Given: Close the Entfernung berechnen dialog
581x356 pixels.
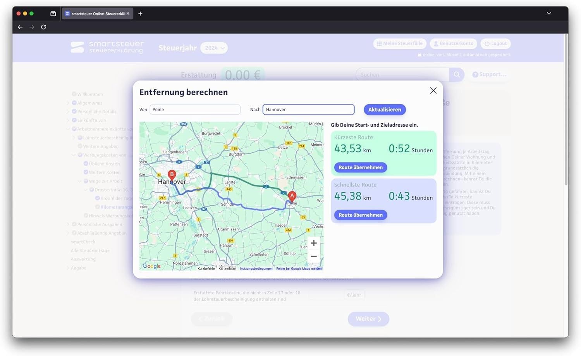Looking at the screenshot, I should coord(433,91).
